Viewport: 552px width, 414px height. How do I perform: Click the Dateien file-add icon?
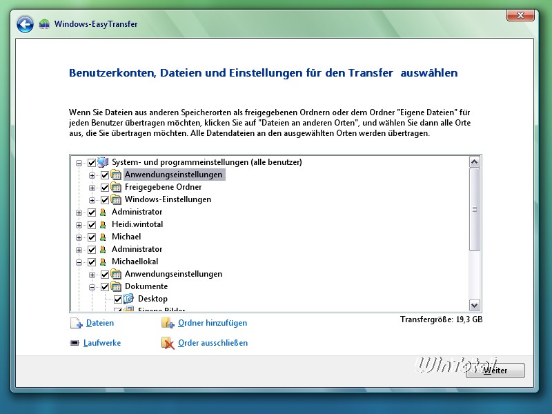[77, 323]
